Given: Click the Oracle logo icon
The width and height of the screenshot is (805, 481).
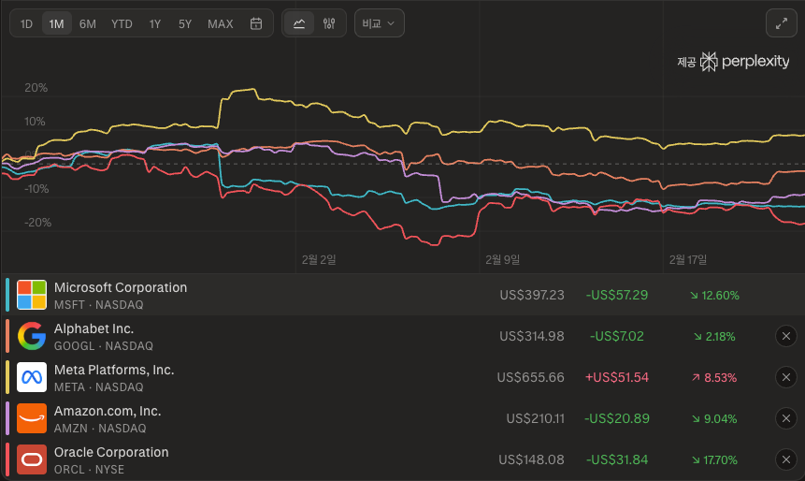Looking at the screenshot, I should click(32, 459).
